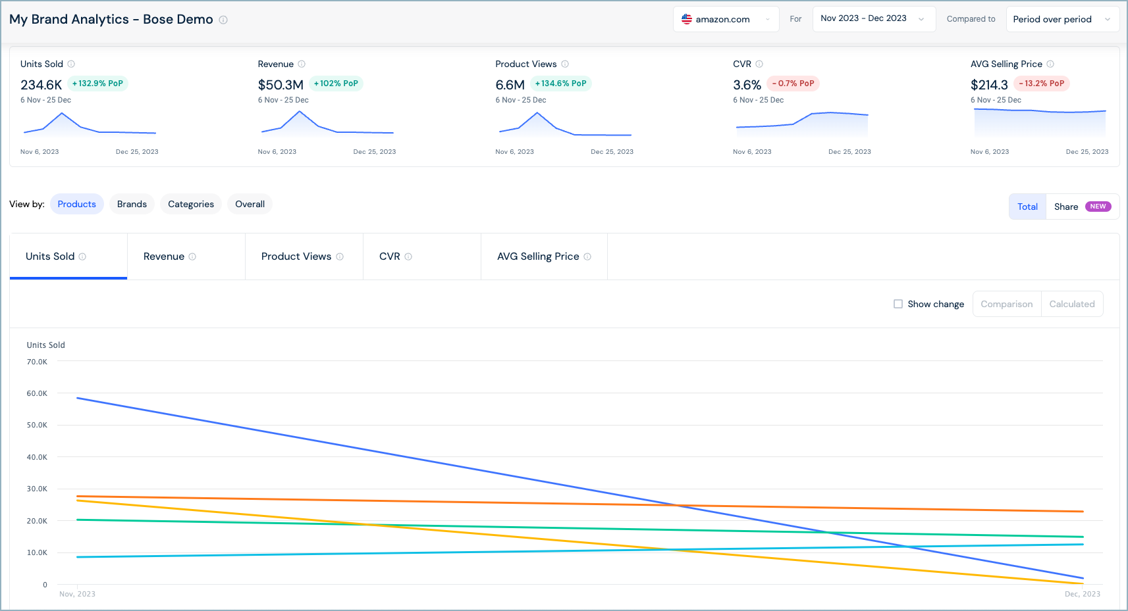Click the +134.6% PoP badge

pyautogui.click(x=560, y=84)
